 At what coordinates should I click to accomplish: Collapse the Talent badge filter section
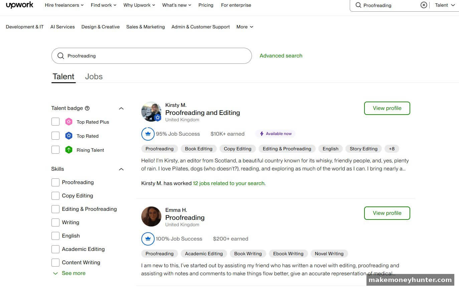pyautogui.click(x=121, y=108)
